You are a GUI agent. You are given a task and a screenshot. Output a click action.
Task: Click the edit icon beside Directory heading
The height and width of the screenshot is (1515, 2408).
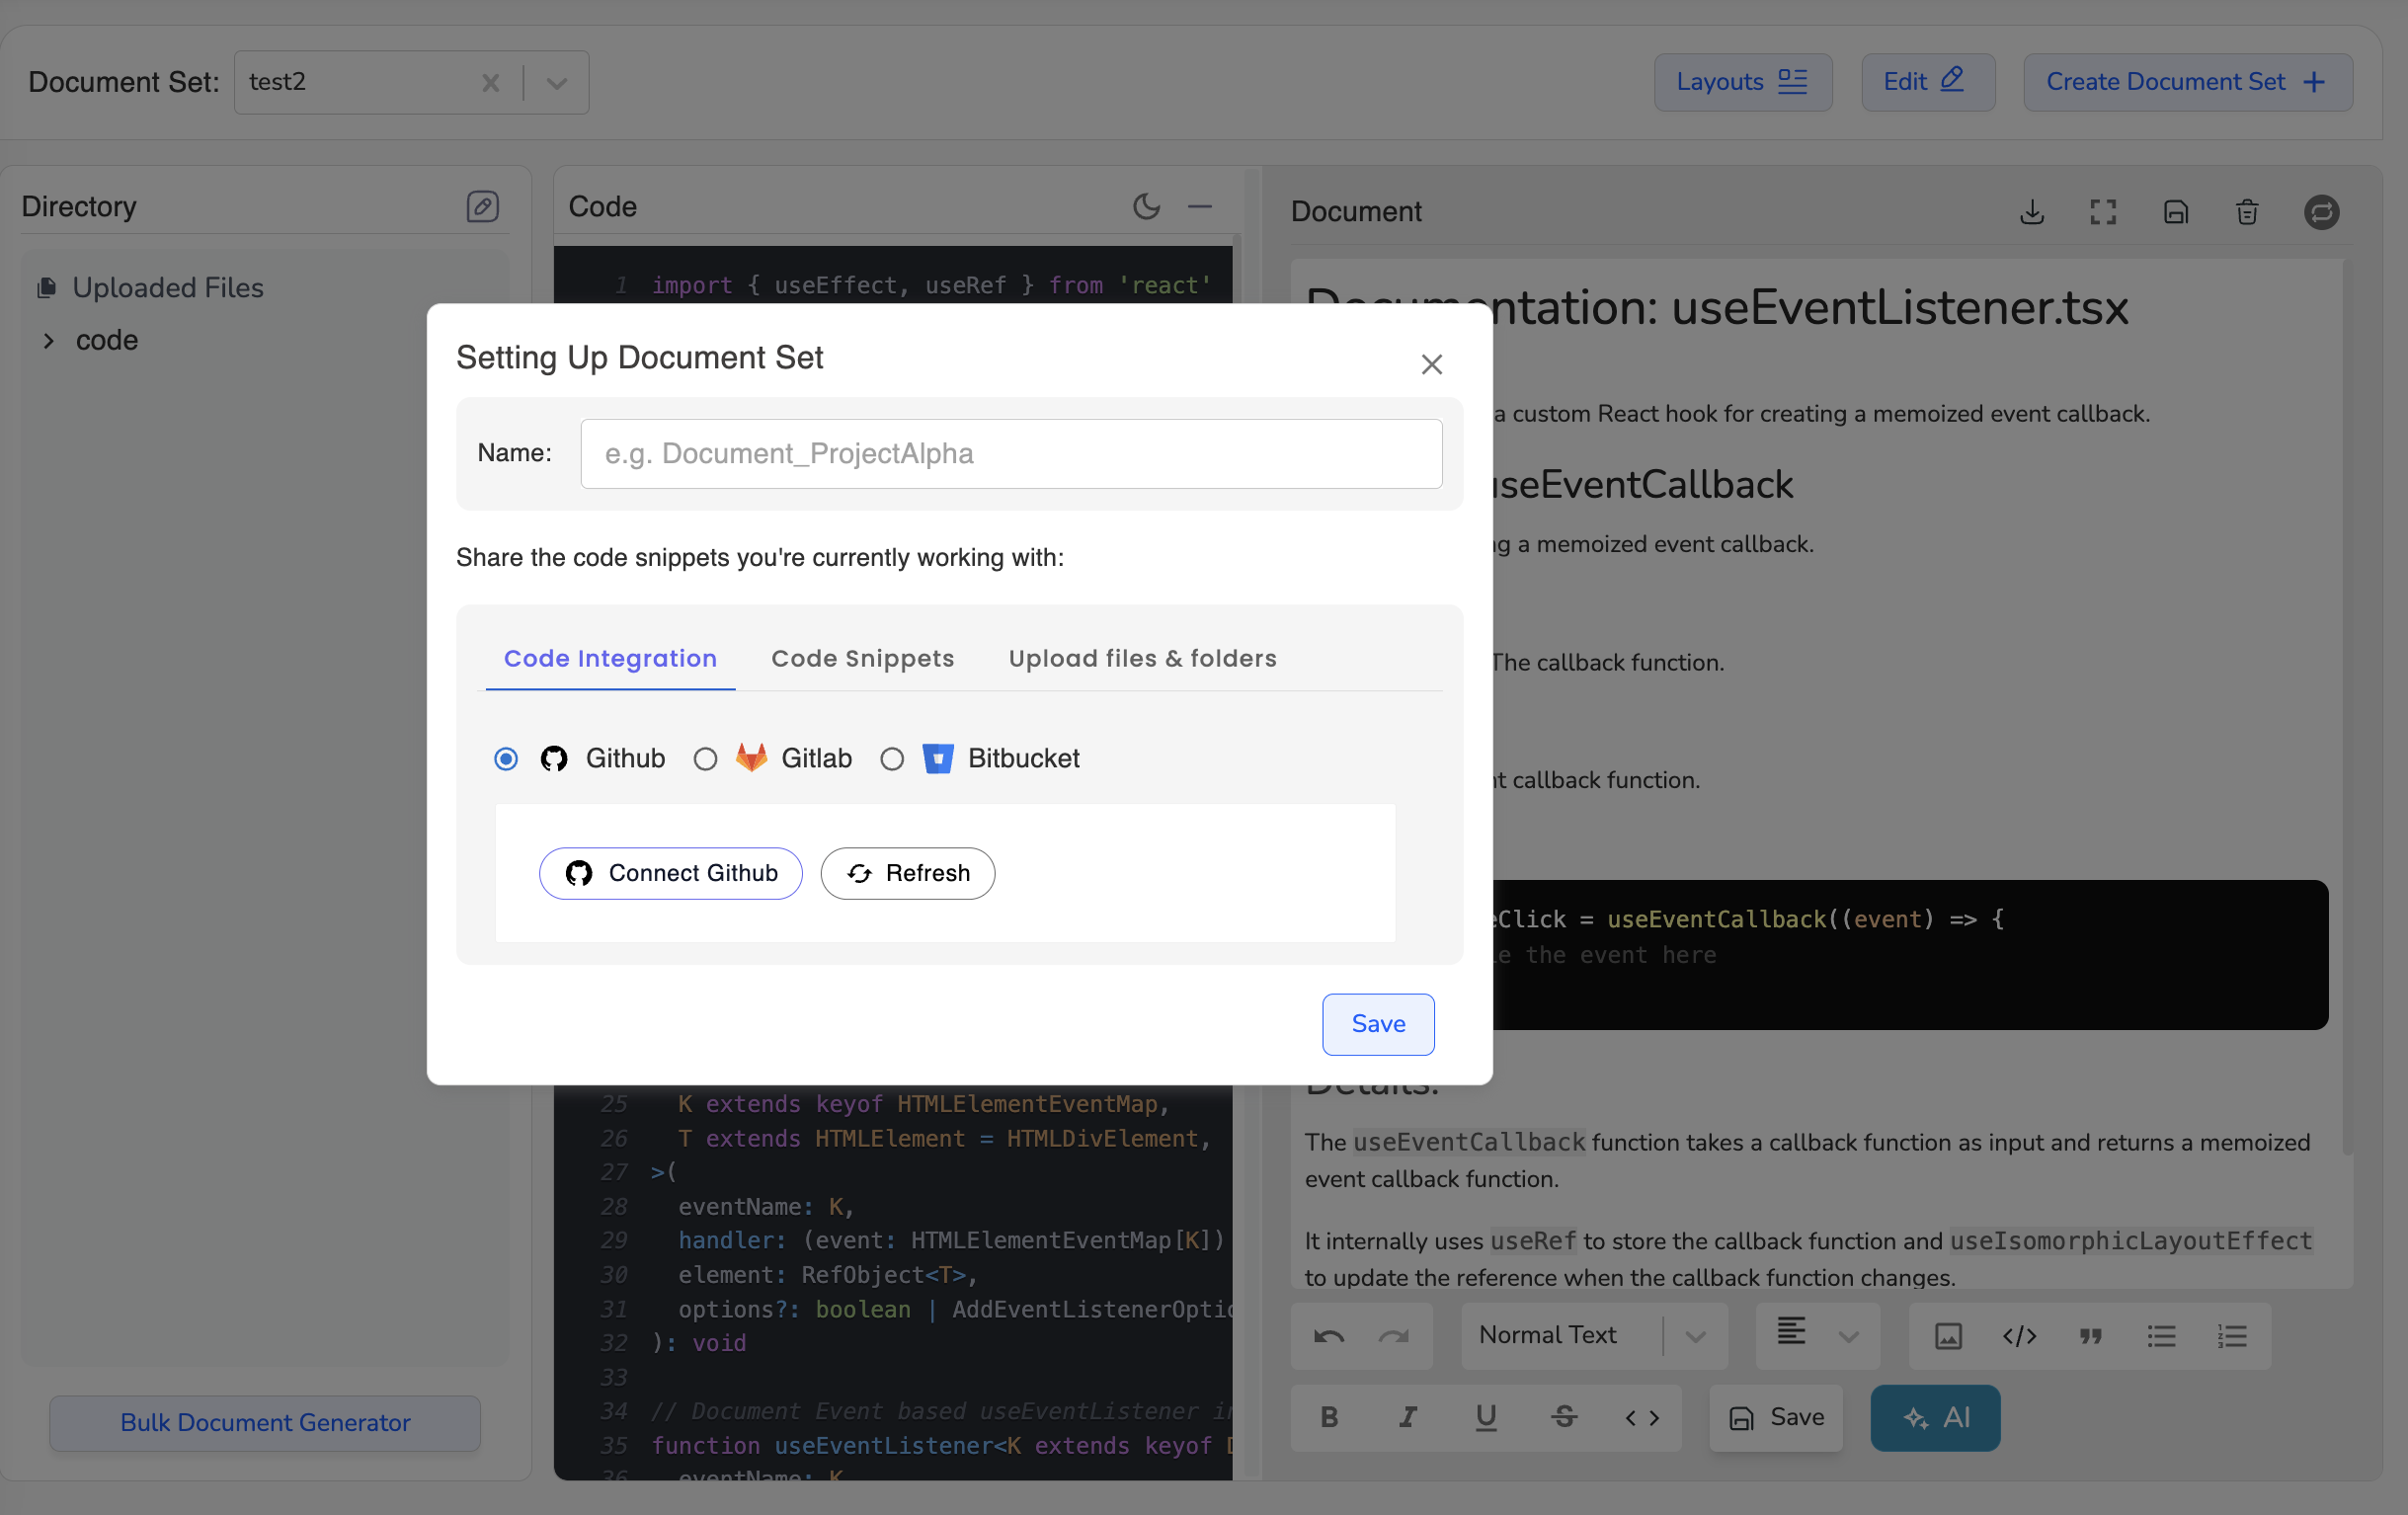tap(482, 207)
